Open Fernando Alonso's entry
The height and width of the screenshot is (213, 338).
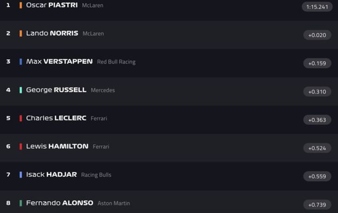coord(169,202)
